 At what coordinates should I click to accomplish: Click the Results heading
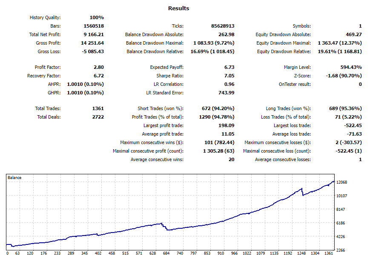click(178, 9)
